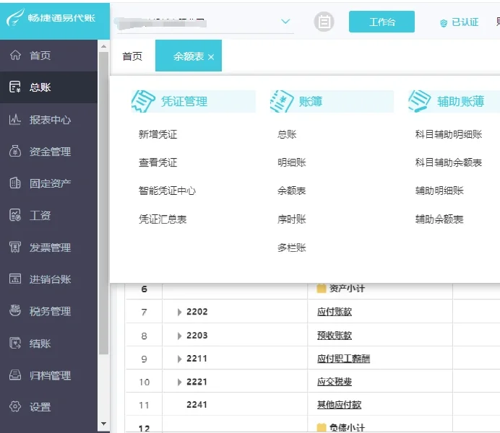Select the 余额表 tab

click(x=189, y=56)
